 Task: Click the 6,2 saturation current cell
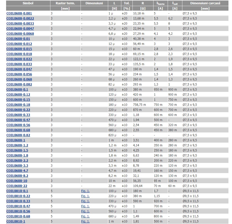click(175, 19)
